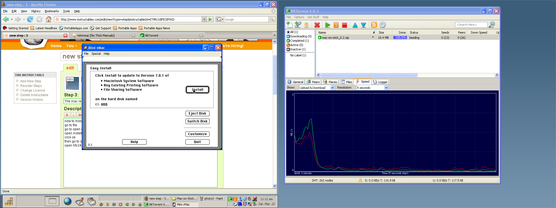Open RSS Downloader orange feed icon
Viewport: 556px width, 208px height.
click(374, 25)
